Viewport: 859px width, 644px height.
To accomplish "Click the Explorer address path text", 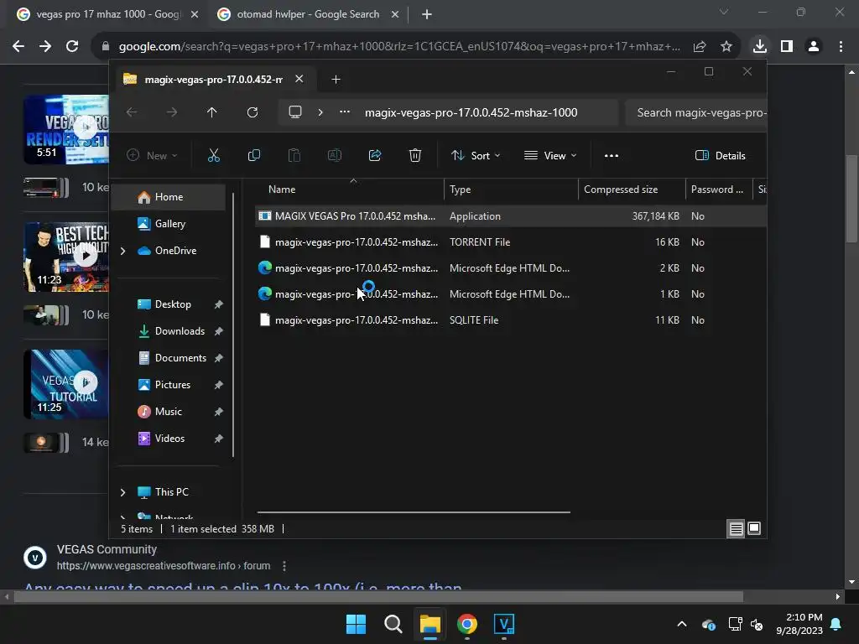I will coord(471,113).
